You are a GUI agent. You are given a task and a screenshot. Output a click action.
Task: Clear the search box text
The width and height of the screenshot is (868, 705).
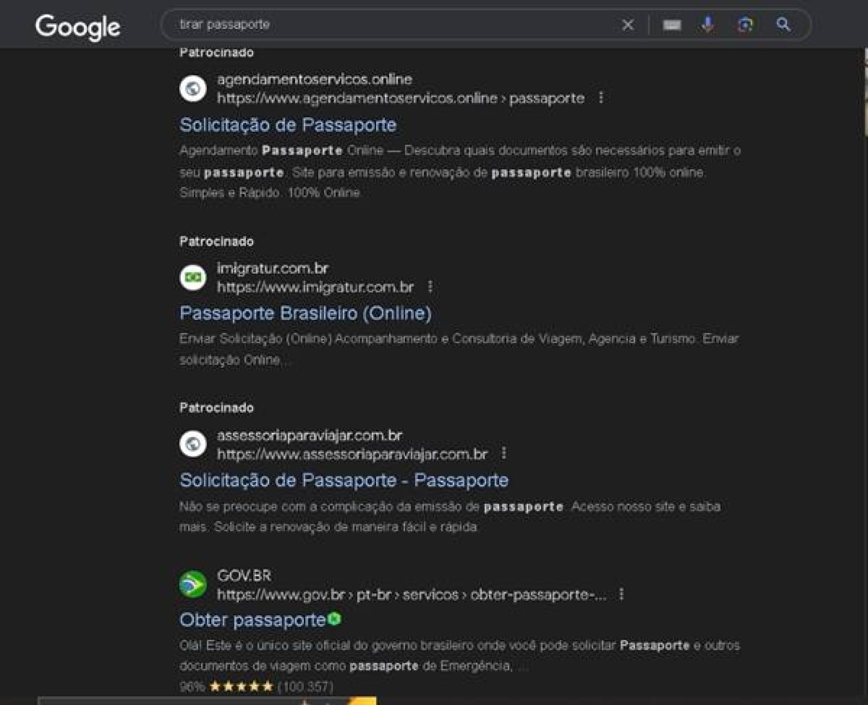pyautogui.click(x=627, y=24)
